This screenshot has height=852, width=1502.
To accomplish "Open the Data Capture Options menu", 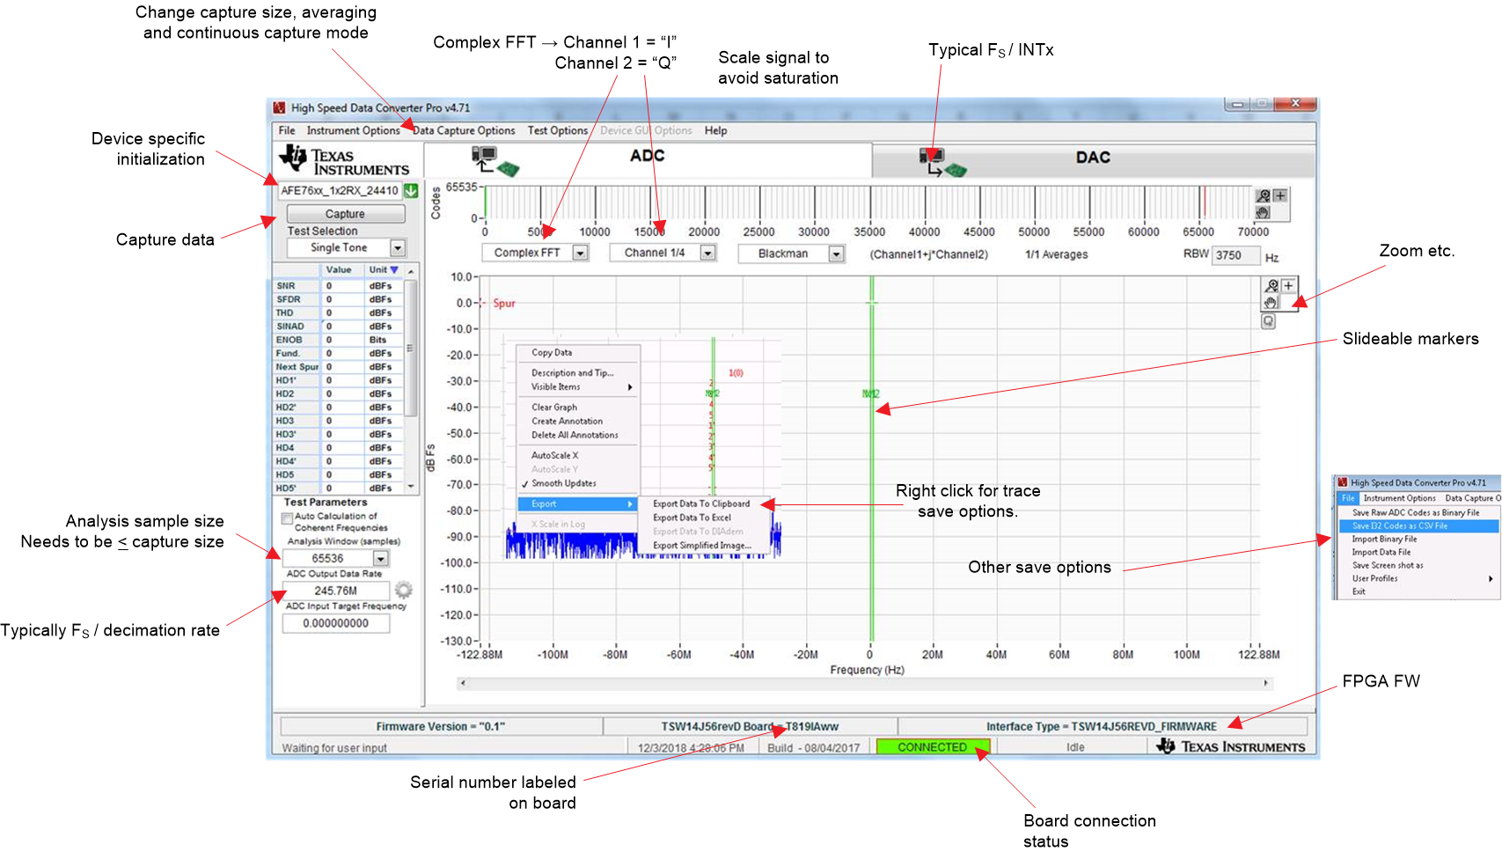I will tap(464, 130).
